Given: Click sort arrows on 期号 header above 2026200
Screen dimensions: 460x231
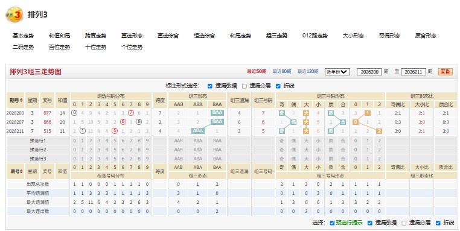Looking at the screenshot, I should point(21,101).
